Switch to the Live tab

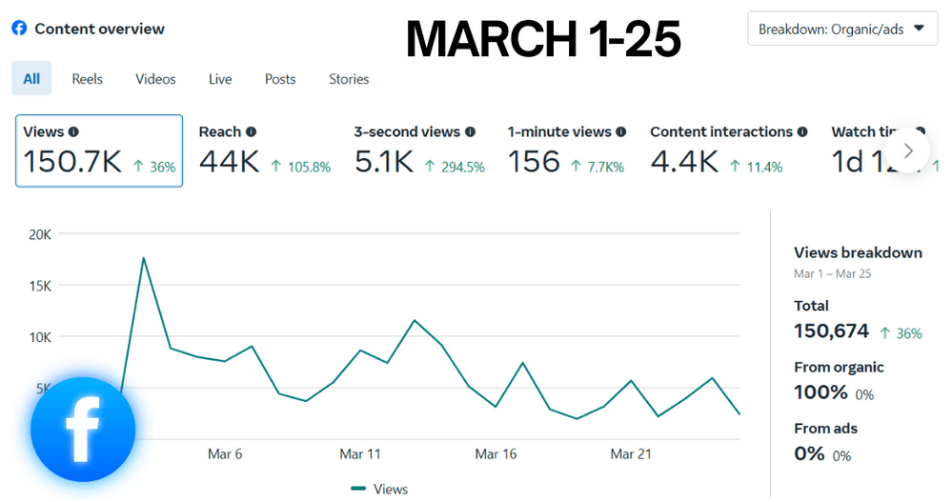click(220, 79)
